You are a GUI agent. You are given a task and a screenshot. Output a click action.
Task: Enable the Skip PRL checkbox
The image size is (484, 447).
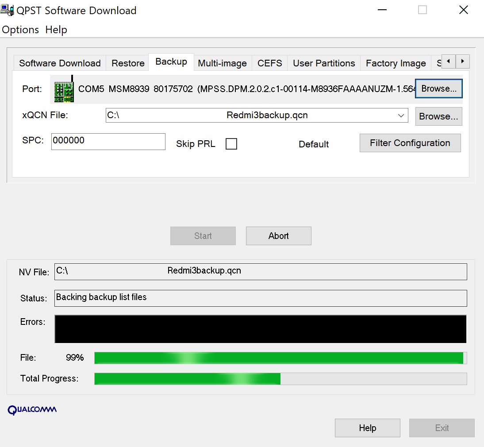point(231,143)
